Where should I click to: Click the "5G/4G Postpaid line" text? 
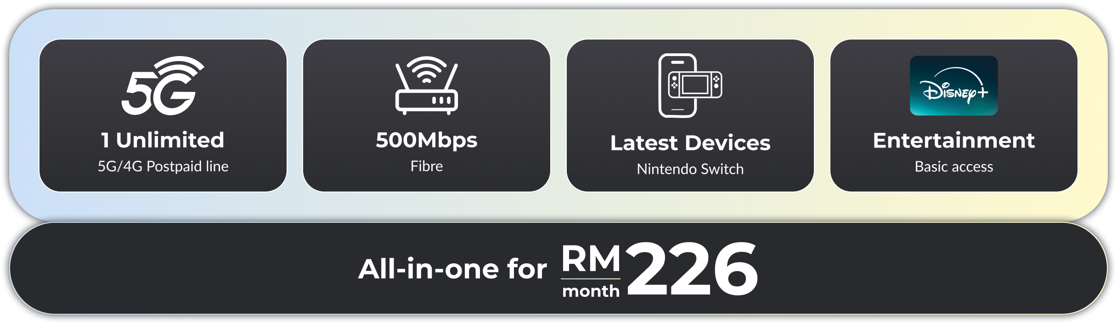pyautogui.click(x=163, y=166)
